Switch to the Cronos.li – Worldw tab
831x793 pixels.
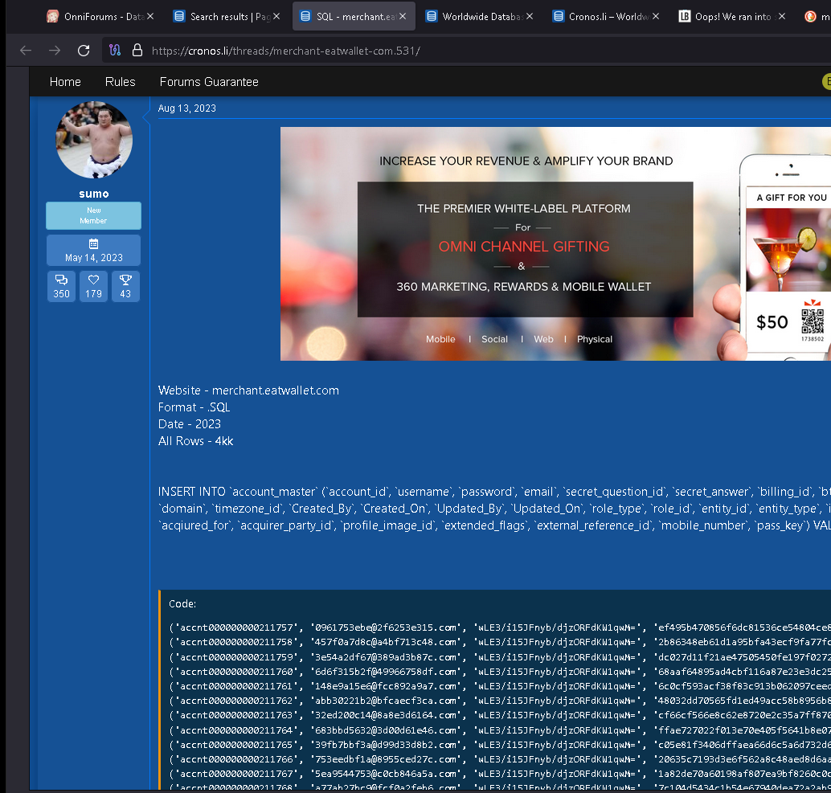click(x=606, y=16)
